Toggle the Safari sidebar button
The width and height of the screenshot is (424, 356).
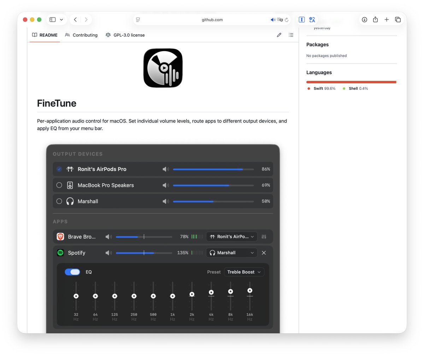tap(53, 20)
